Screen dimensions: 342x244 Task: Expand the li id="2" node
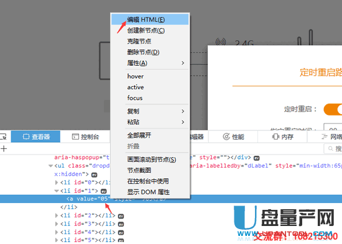(57, 215)
